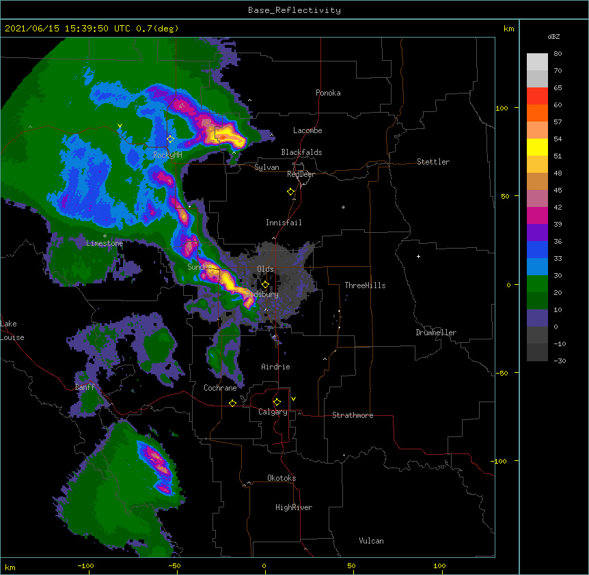The width and height of the screenshot is (589, 575).
Task: Click the yellow V marker northwest of RockyMH
Action: 120,126
